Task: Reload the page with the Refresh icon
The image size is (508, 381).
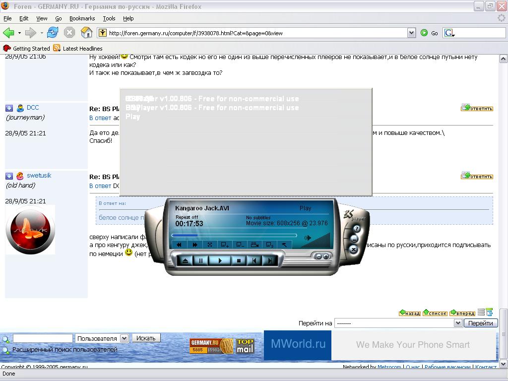Action: pyautogui.click(x=53, y=33)
